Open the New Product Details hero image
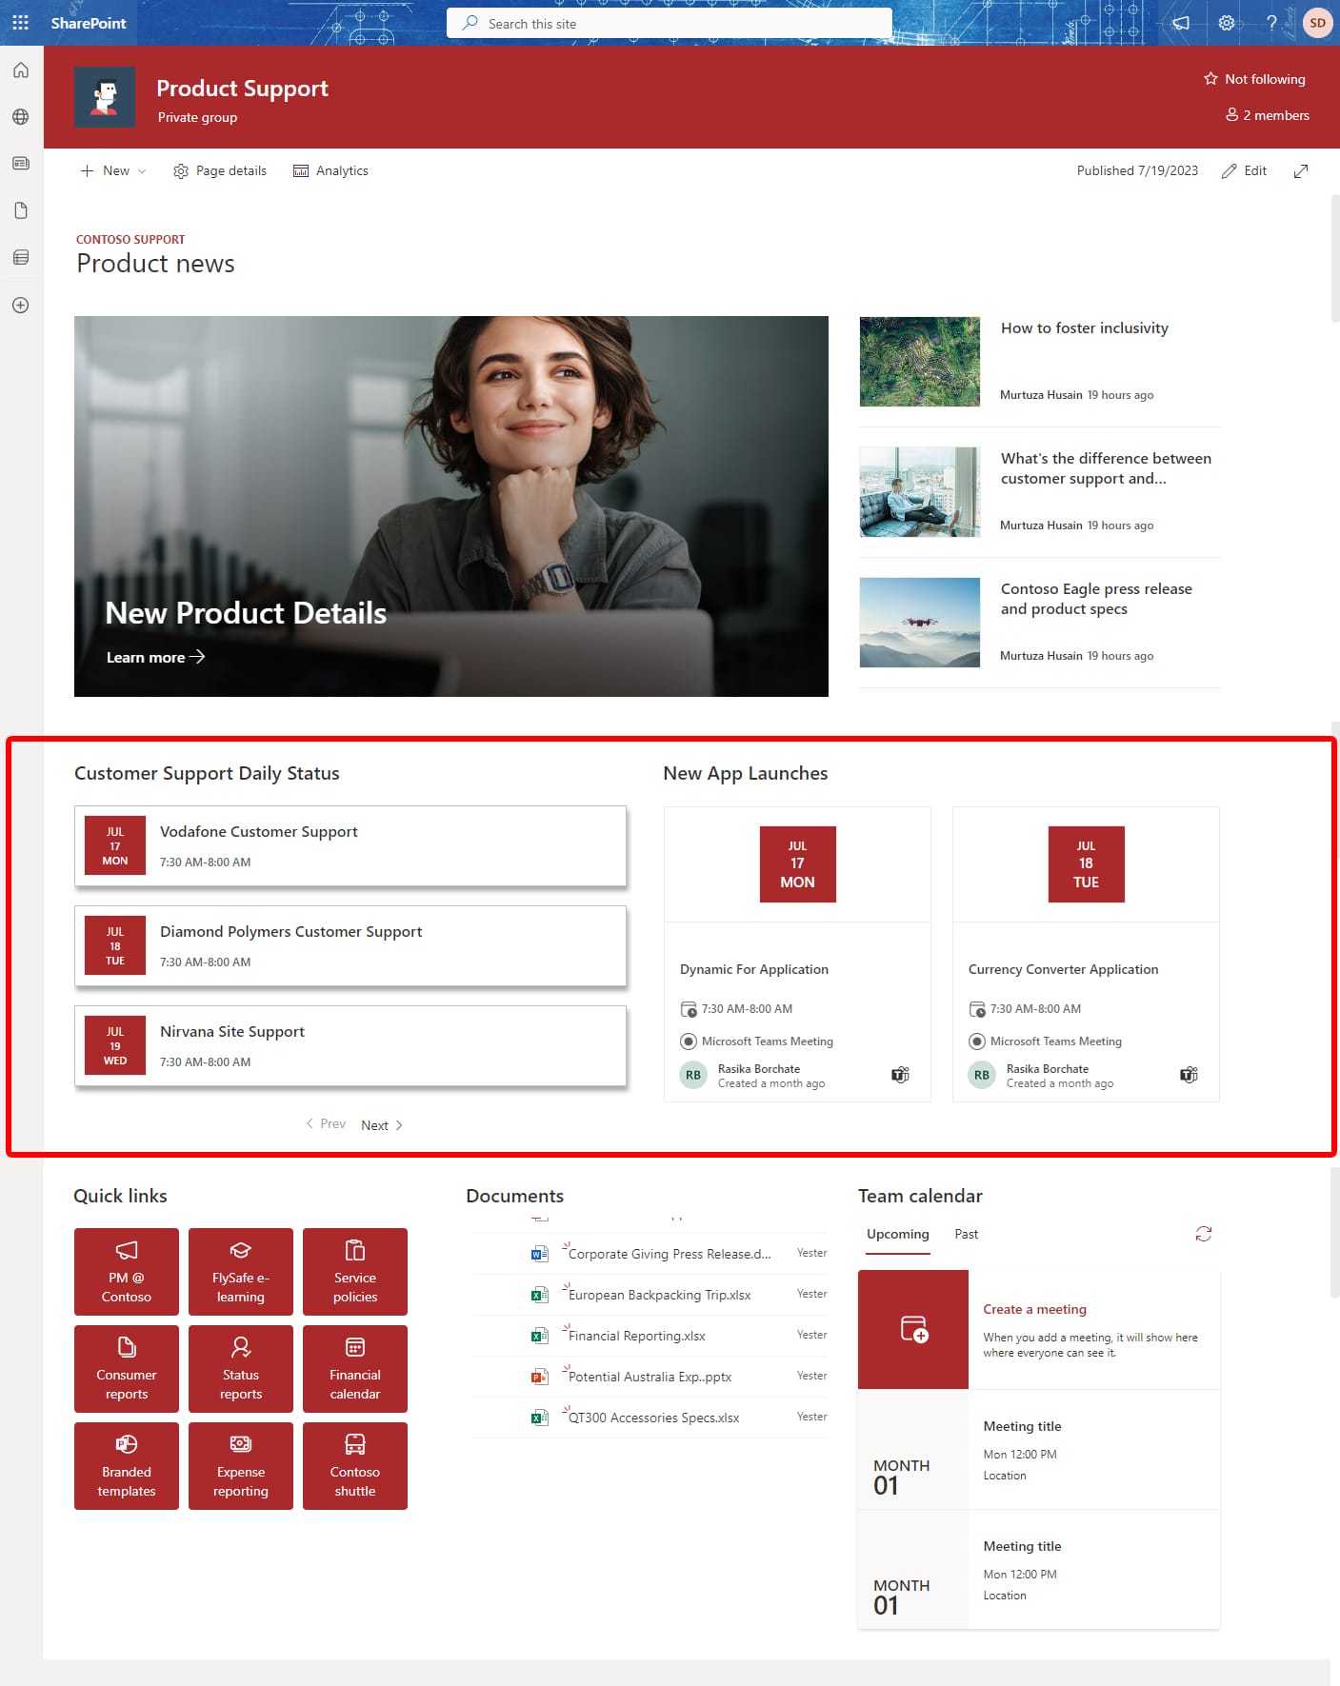The width and height of the screenshot is (1340, 1686). coord(451,506)
